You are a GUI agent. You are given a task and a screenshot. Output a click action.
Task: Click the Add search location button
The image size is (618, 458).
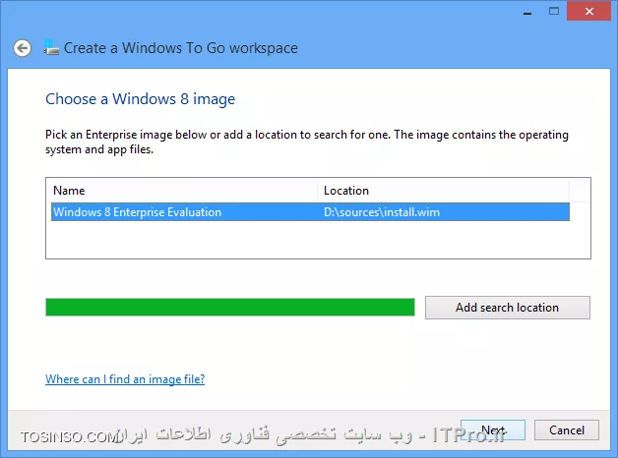point(507,308)
